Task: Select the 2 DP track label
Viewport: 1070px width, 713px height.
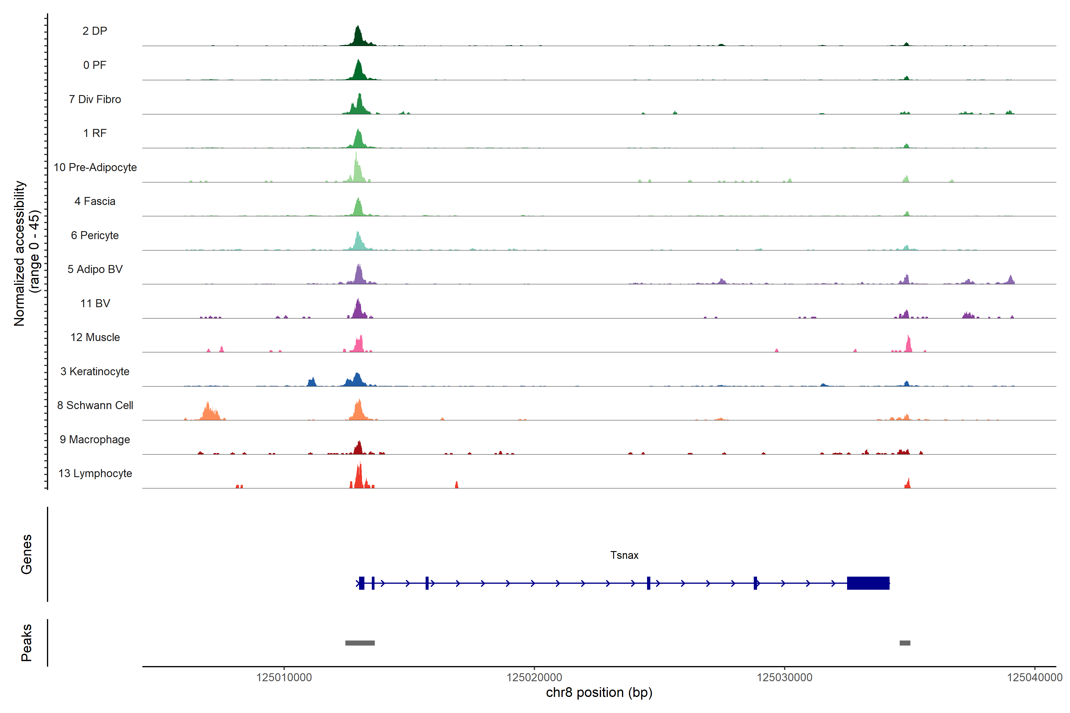Action: coord(95,31)
